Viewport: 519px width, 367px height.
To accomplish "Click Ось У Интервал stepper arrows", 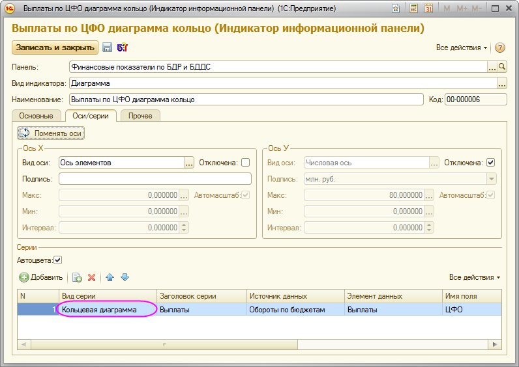I will [x=429, y=228].
